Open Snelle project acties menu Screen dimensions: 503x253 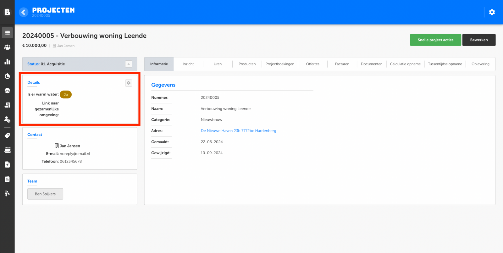click(435, 40)
